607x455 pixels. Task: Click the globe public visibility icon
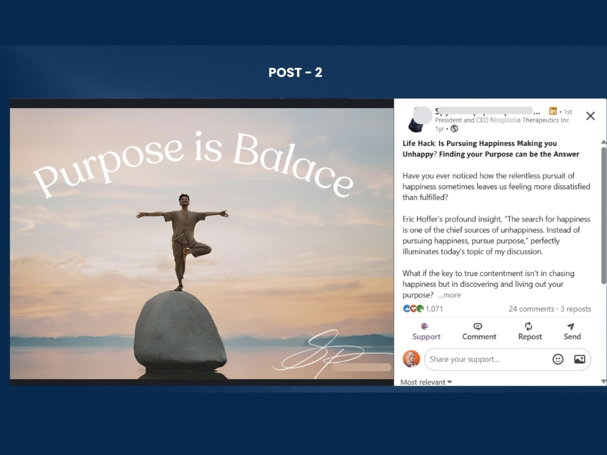tap(454, 129)
